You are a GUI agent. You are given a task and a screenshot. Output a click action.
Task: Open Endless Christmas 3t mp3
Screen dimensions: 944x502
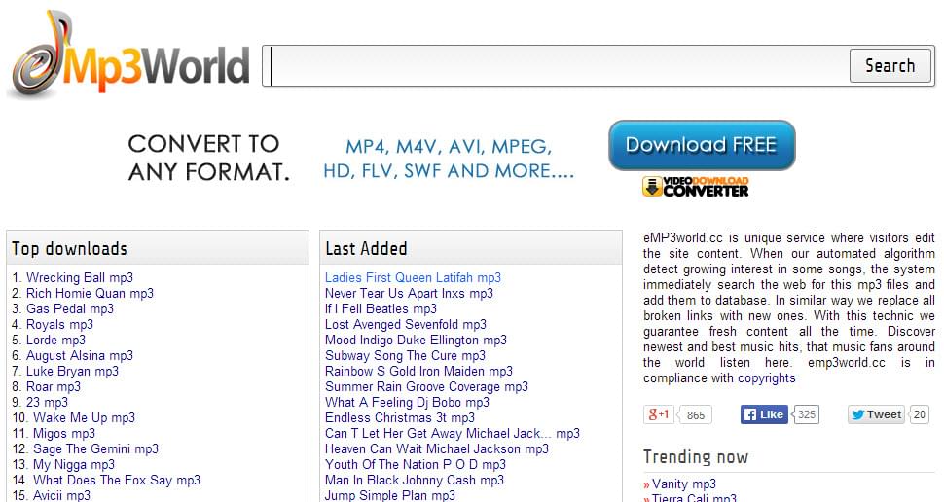(400, 417)
